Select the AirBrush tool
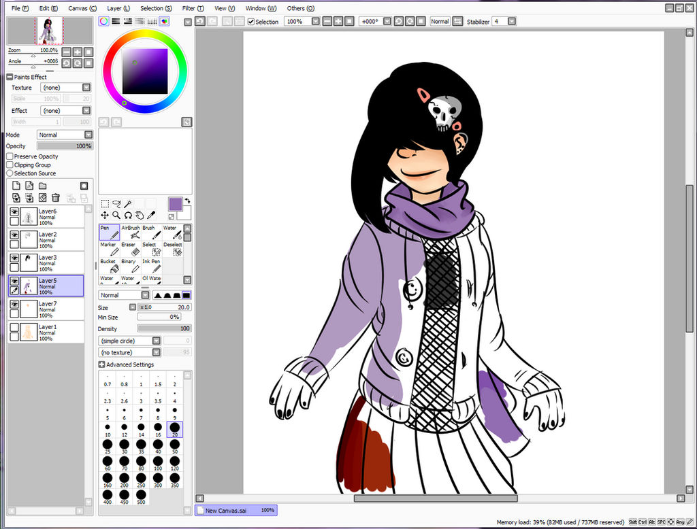697x529 pixels. tap(131, 233)
